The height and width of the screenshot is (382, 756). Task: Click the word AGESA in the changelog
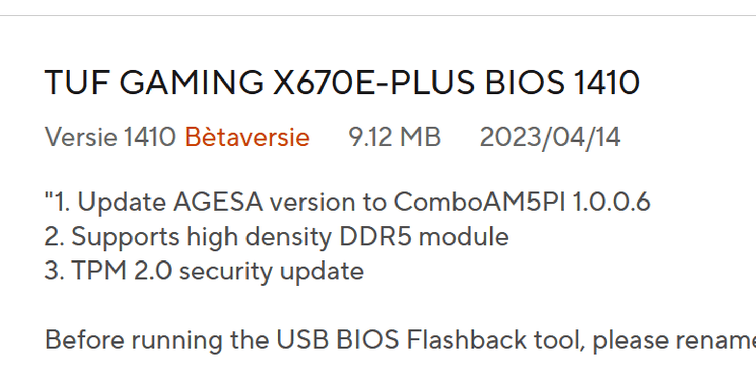[x=218, y=203]
